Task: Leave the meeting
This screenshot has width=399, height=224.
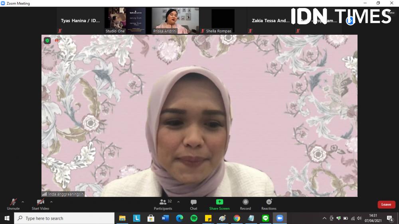Action: click(x=386, y=204)
